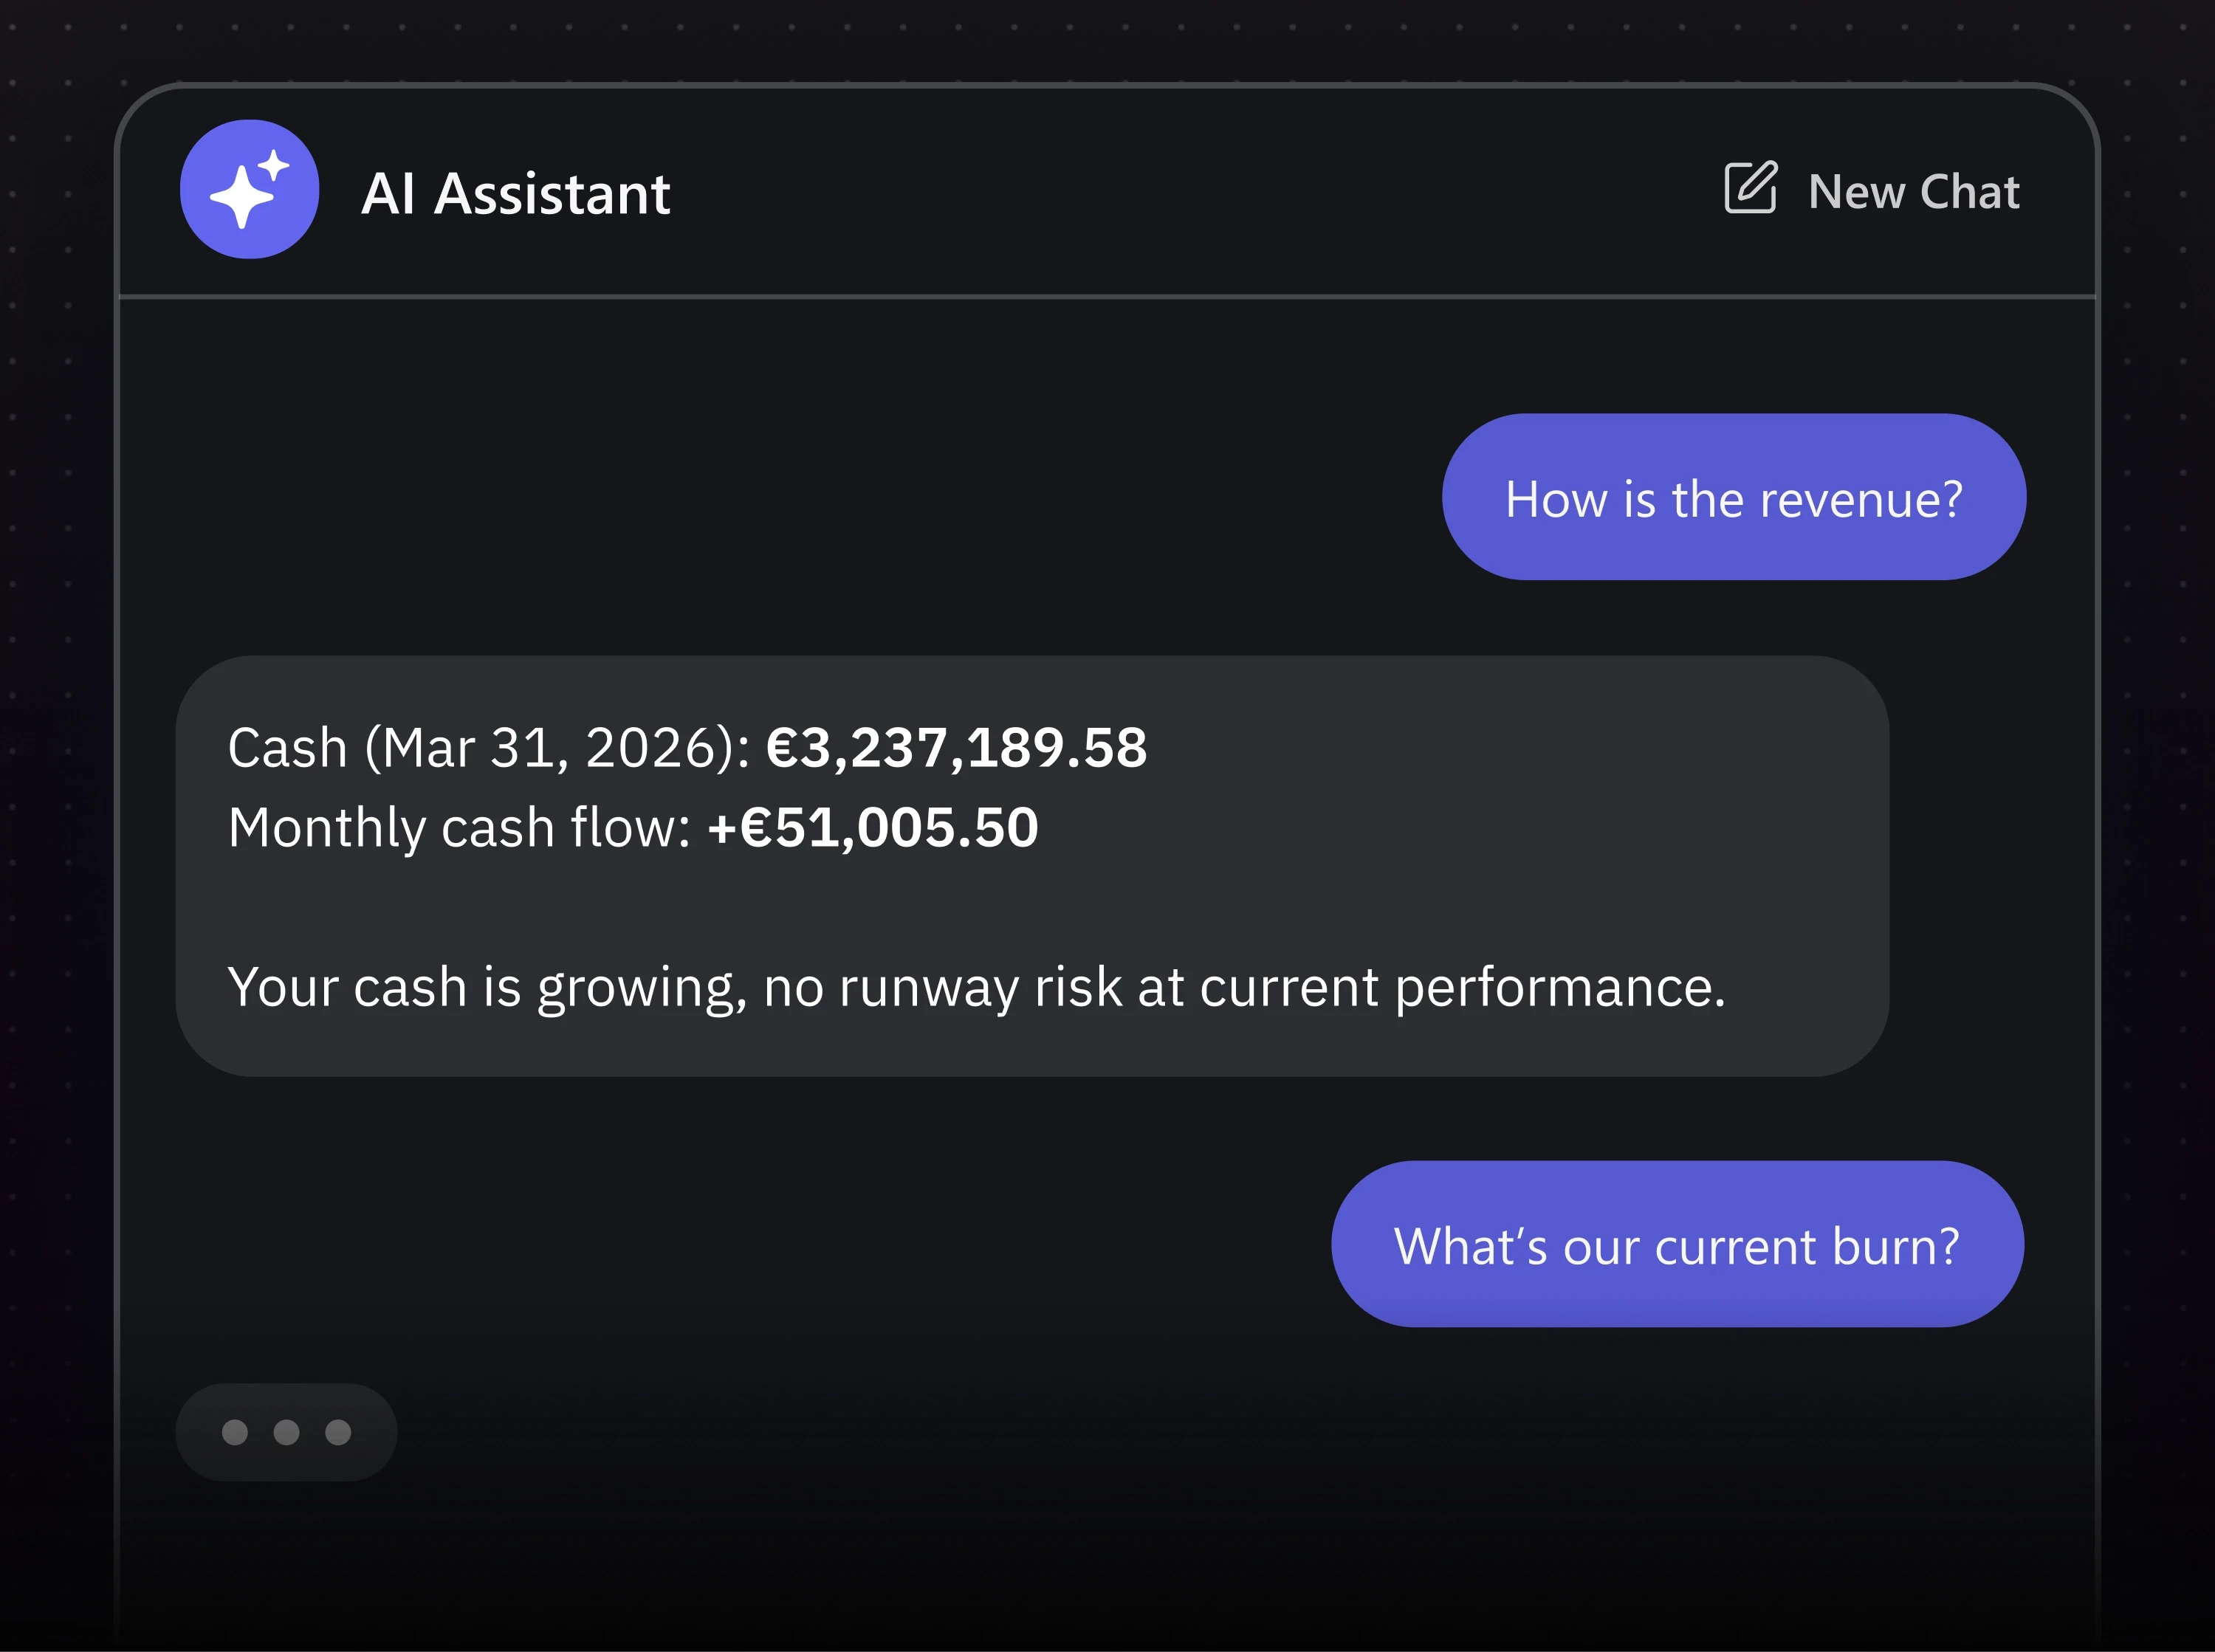Image resolution: width=2215 pixels, height=1652 pixels.
Task: Click the New Chat pencil icon
Action: [x=1750, y=187]
